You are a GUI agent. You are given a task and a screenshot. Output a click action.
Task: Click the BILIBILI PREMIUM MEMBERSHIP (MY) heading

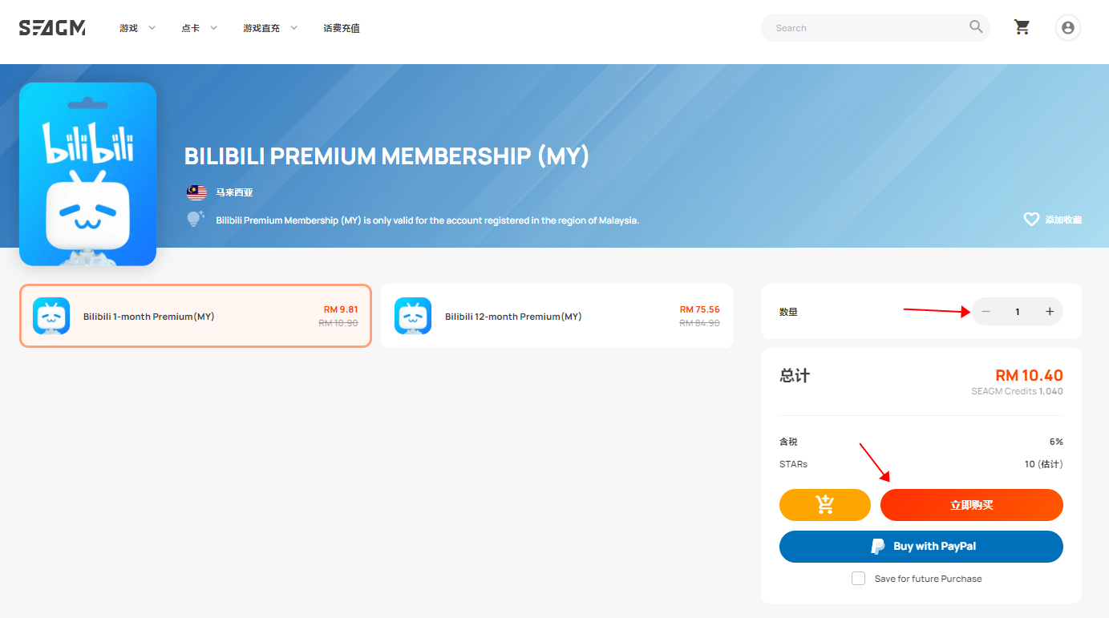387,156
